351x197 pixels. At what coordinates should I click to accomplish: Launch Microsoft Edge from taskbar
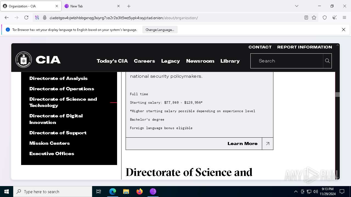[x=113, y=192]
